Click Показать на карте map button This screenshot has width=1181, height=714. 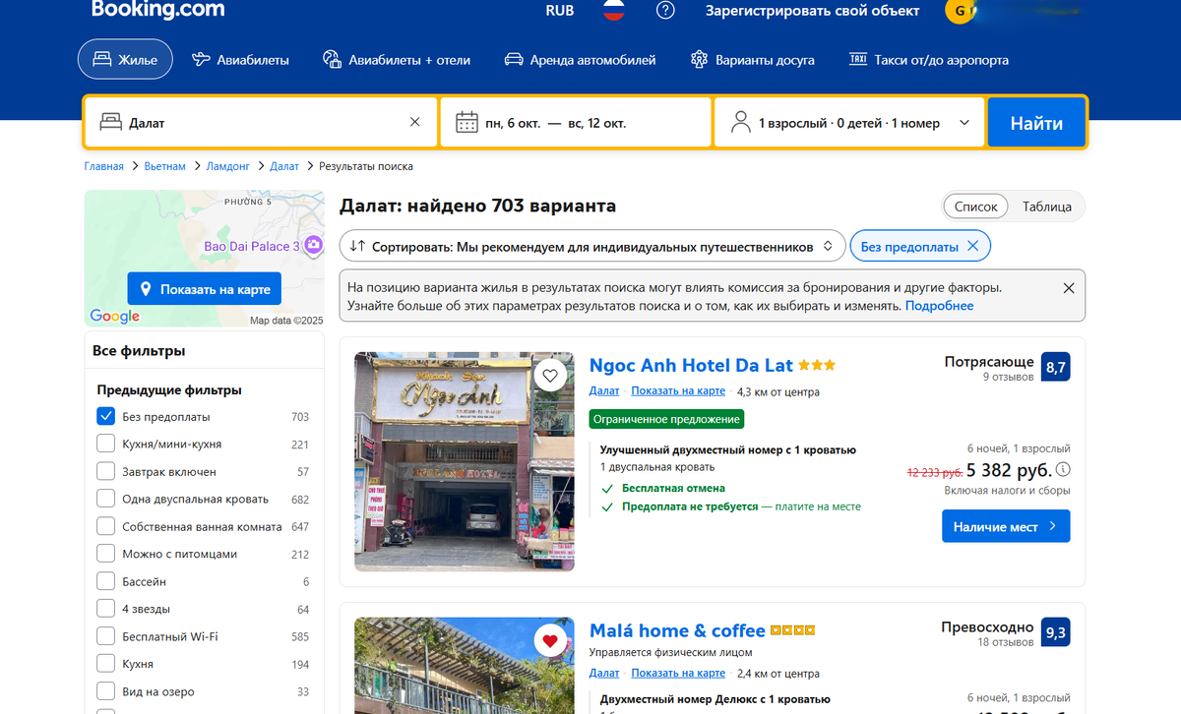[x=205, y=289]
